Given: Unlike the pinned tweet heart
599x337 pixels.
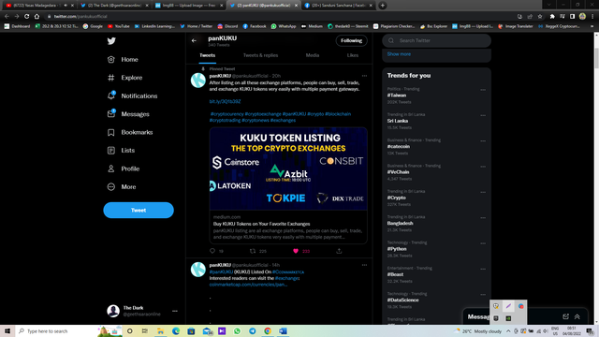Looking at the screenshot, I should pos(296,251).
